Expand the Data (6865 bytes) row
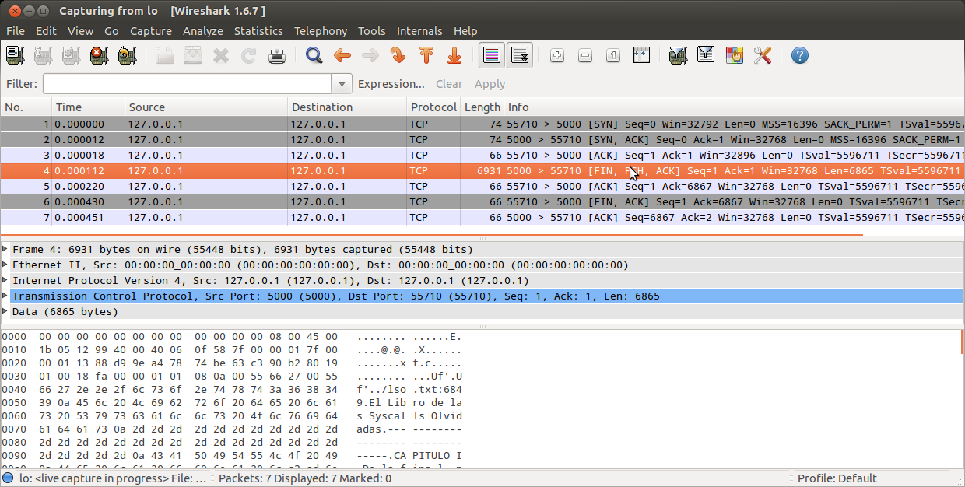Screen dimensions: 965x487 tap(6, 312)
